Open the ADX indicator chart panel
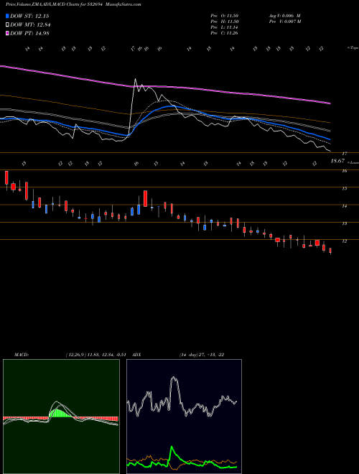 tap(184, 417)
